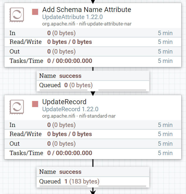Select the Add Schema Name Attribute title

click(87, 10)
